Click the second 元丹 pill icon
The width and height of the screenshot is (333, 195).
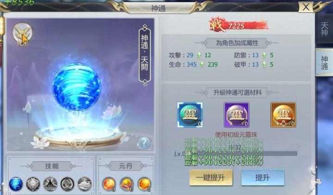click(127, 184)
